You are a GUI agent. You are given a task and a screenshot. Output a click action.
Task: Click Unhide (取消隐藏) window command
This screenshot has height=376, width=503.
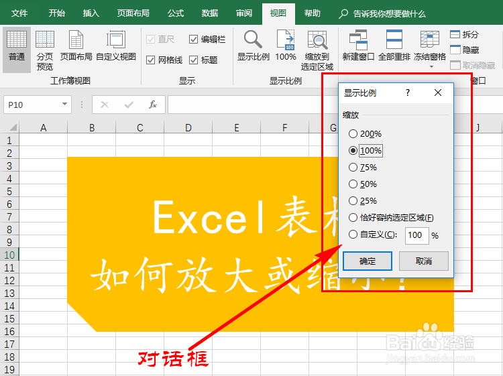(x=473, y=66)
